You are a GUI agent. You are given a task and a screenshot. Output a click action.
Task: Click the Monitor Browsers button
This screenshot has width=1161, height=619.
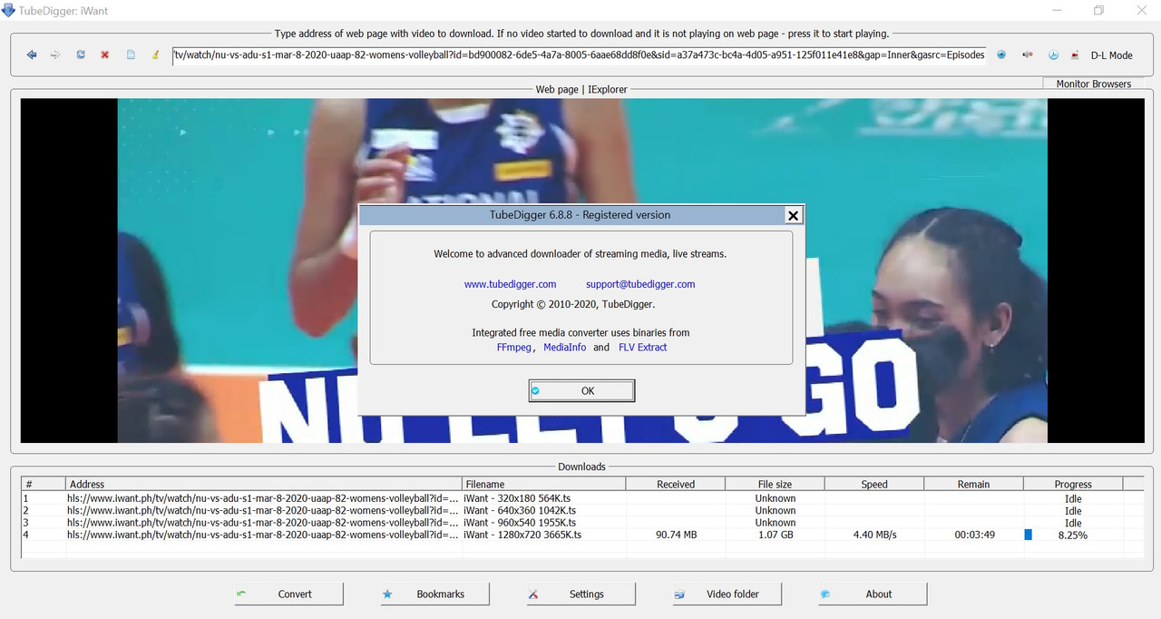(1094, 84)
